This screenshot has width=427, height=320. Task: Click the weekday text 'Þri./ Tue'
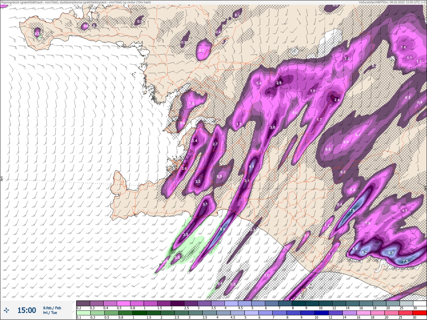[50, 313]
